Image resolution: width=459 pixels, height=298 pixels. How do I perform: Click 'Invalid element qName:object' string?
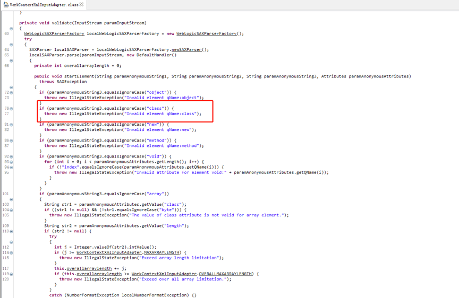pos(163,98)
